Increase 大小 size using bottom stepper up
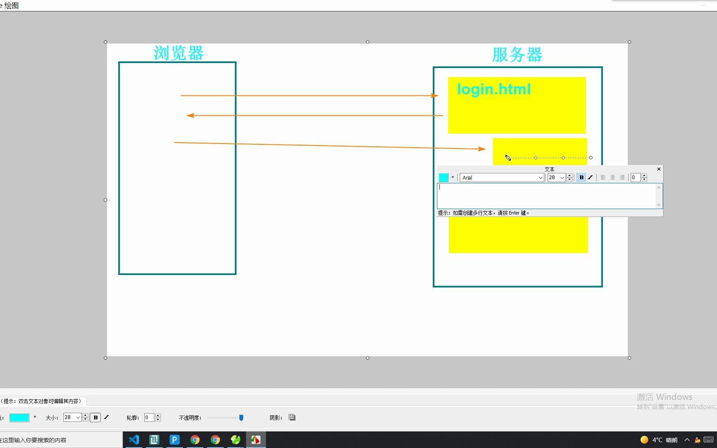Image resolution: width=717 pixels, height=448 pixels. [85, 415]
